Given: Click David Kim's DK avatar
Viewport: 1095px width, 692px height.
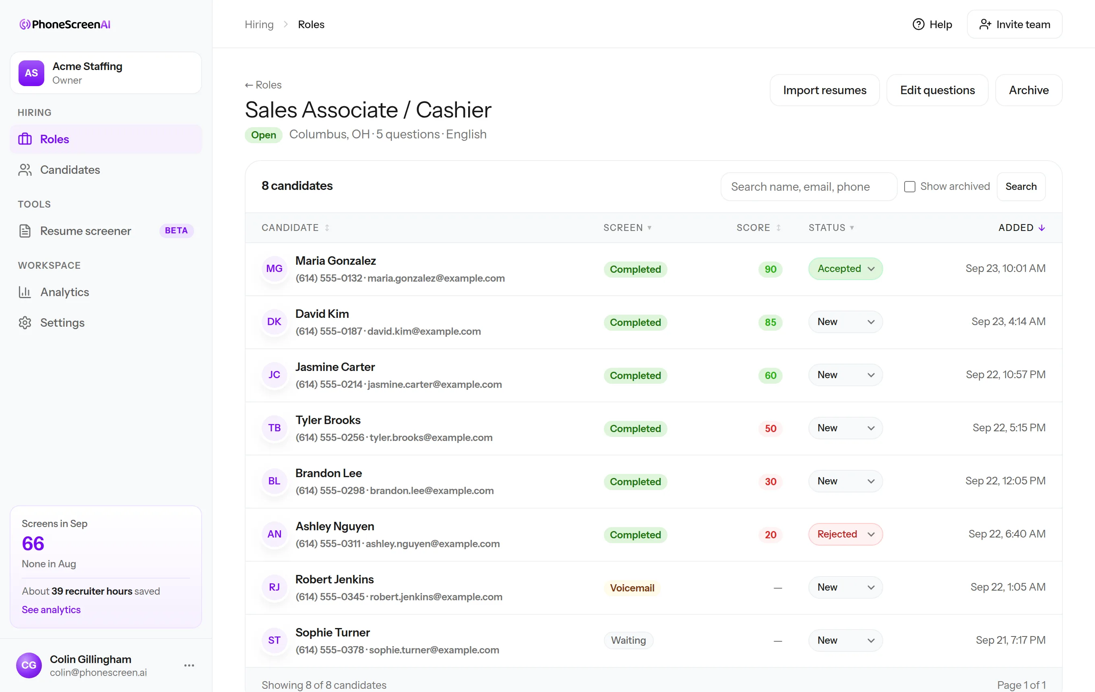Looking at the screenshot, I should pyautogui.click(x=274, y=322).
